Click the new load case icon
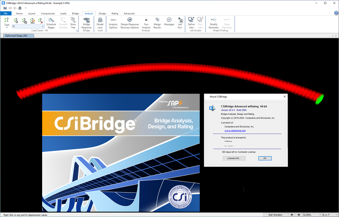Image resolution: width=339 pixels, height=217 pixels. coord(16,21)
